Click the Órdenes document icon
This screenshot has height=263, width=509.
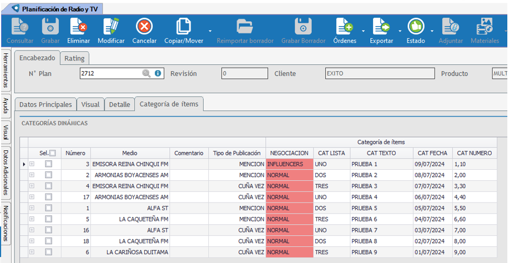[344, 27]
